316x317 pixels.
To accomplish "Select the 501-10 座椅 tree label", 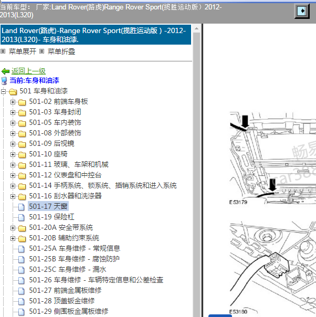I will click(48, 154).
